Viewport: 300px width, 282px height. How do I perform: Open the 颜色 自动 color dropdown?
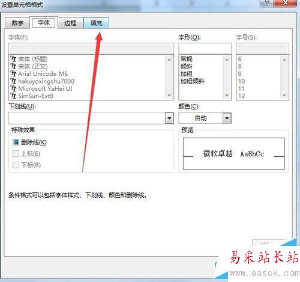click(x=227, y=118)
